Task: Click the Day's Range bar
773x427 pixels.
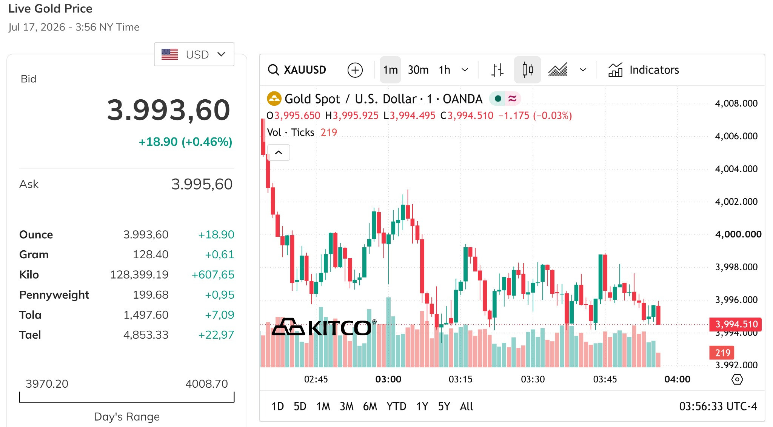Action: click(127, 397)
